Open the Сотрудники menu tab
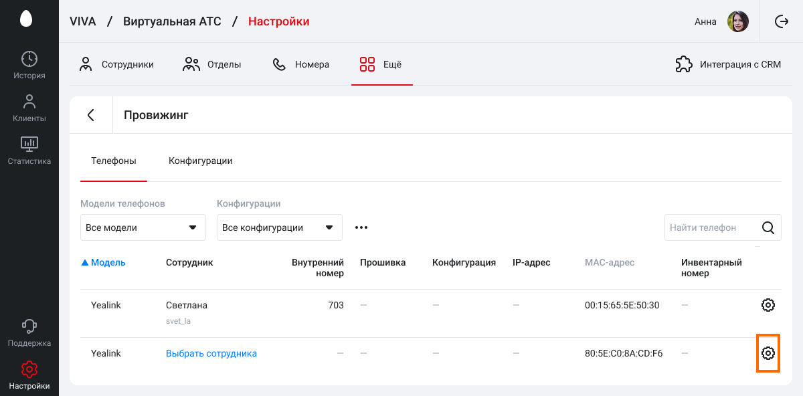This screenshot has width=803, height=396. pos(116,64)
